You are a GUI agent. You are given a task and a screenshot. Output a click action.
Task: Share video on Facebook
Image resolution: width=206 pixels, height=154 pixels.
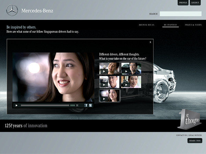[86, 105]
